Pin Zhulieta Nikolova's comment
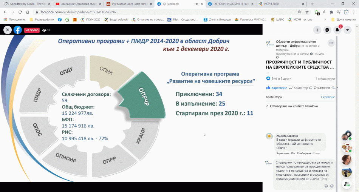Image resolution: width=359 pixels, height=192 pixels. pyautogui.click(x=293, y=153)
